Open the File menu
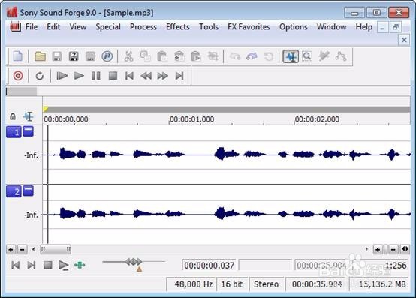416x298 pixels. 32,27
